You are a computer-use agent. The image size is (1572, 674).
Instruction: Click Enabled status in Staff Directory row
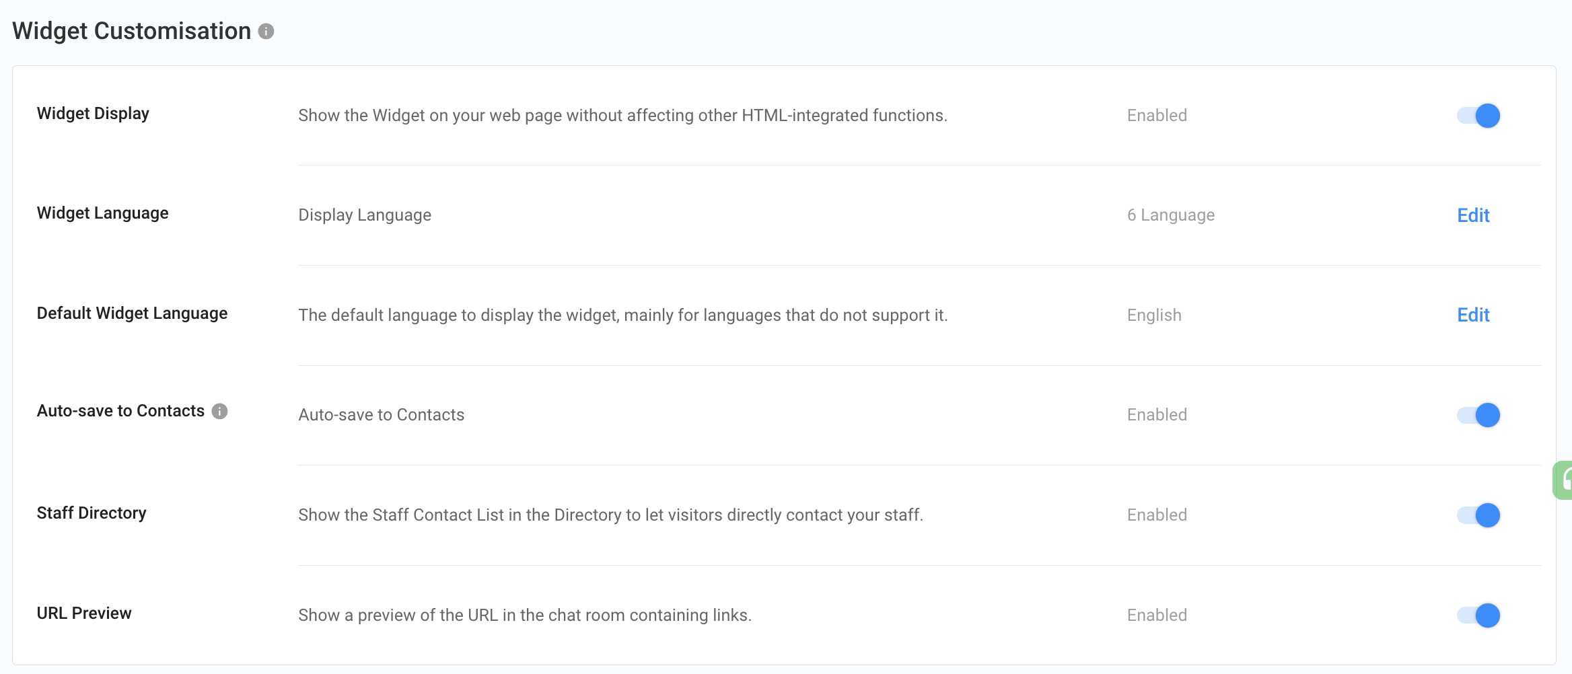pyautogui.click(x=1157, y=515)
